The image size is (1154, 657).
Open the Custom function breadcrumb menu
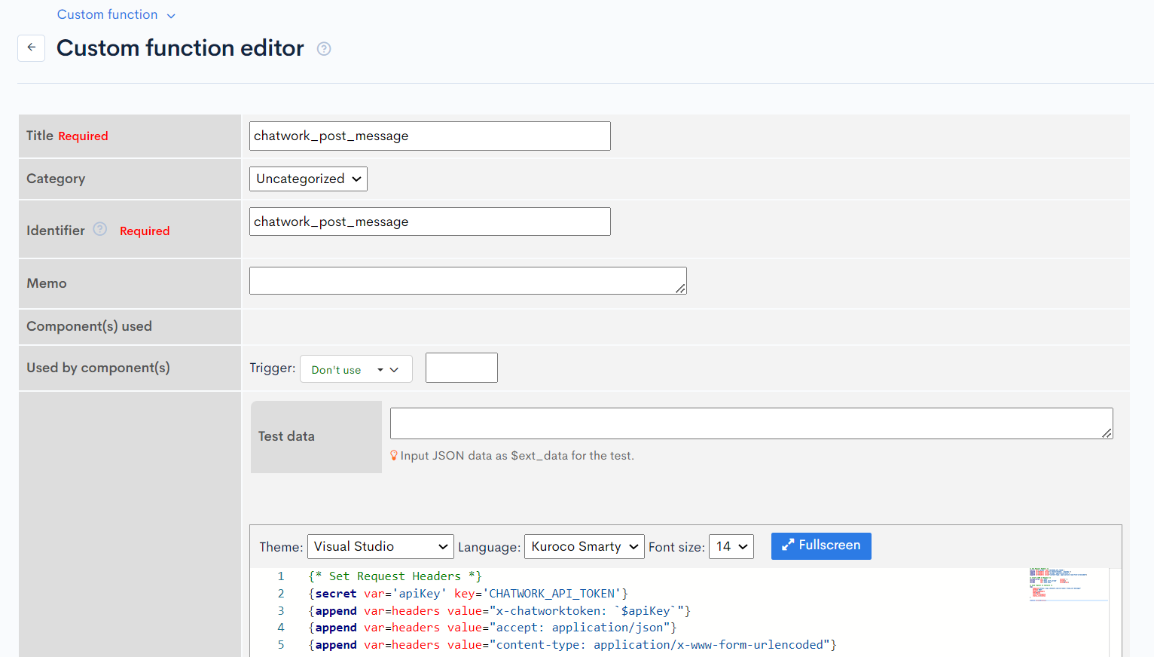click(108, 14)
